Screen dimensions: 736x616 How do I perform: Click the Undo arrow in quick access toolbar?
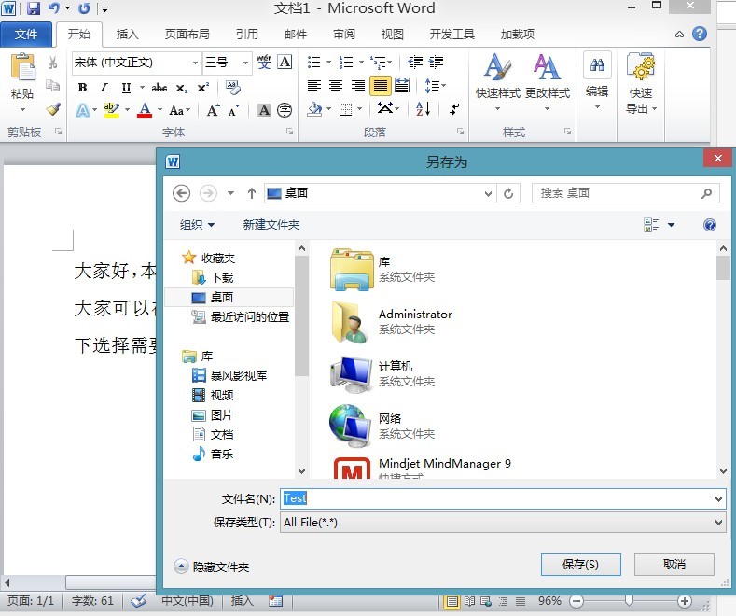[x=53, y=8]
